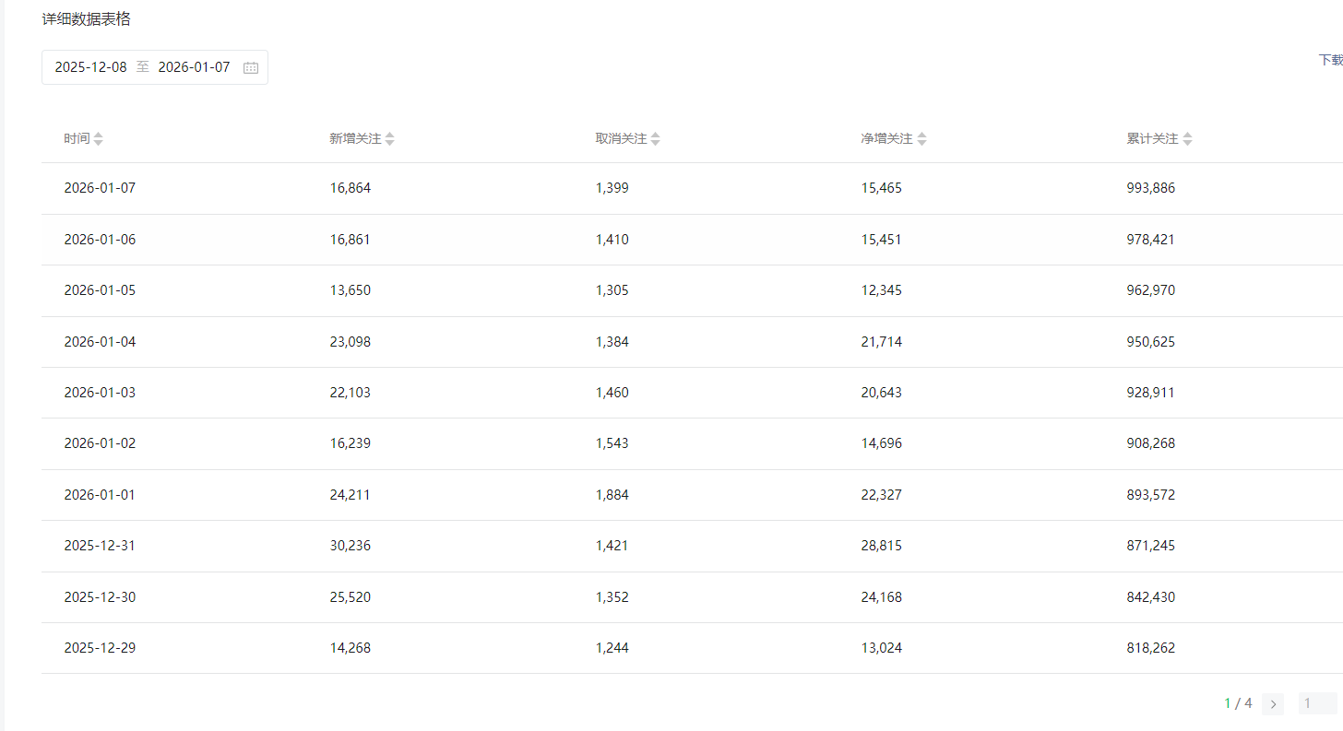Click the 2025-12-29 row date cell

(x=100, y=648)
